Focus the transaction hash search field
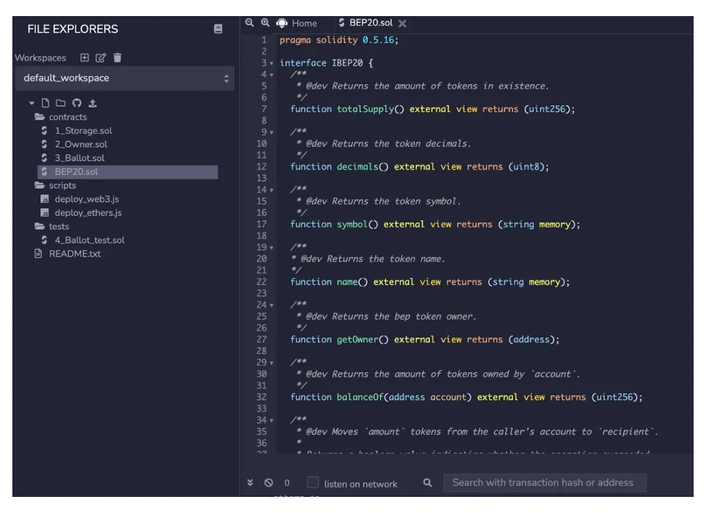This screenshot has height=513, width=706. (x=545, y=483)
